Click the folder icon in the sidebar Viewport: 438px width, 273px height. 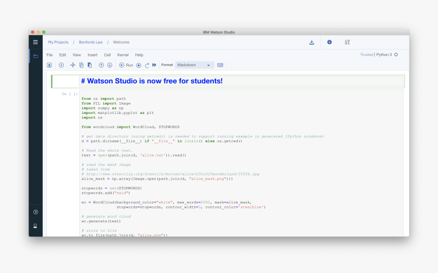click(x=35, y=56)
